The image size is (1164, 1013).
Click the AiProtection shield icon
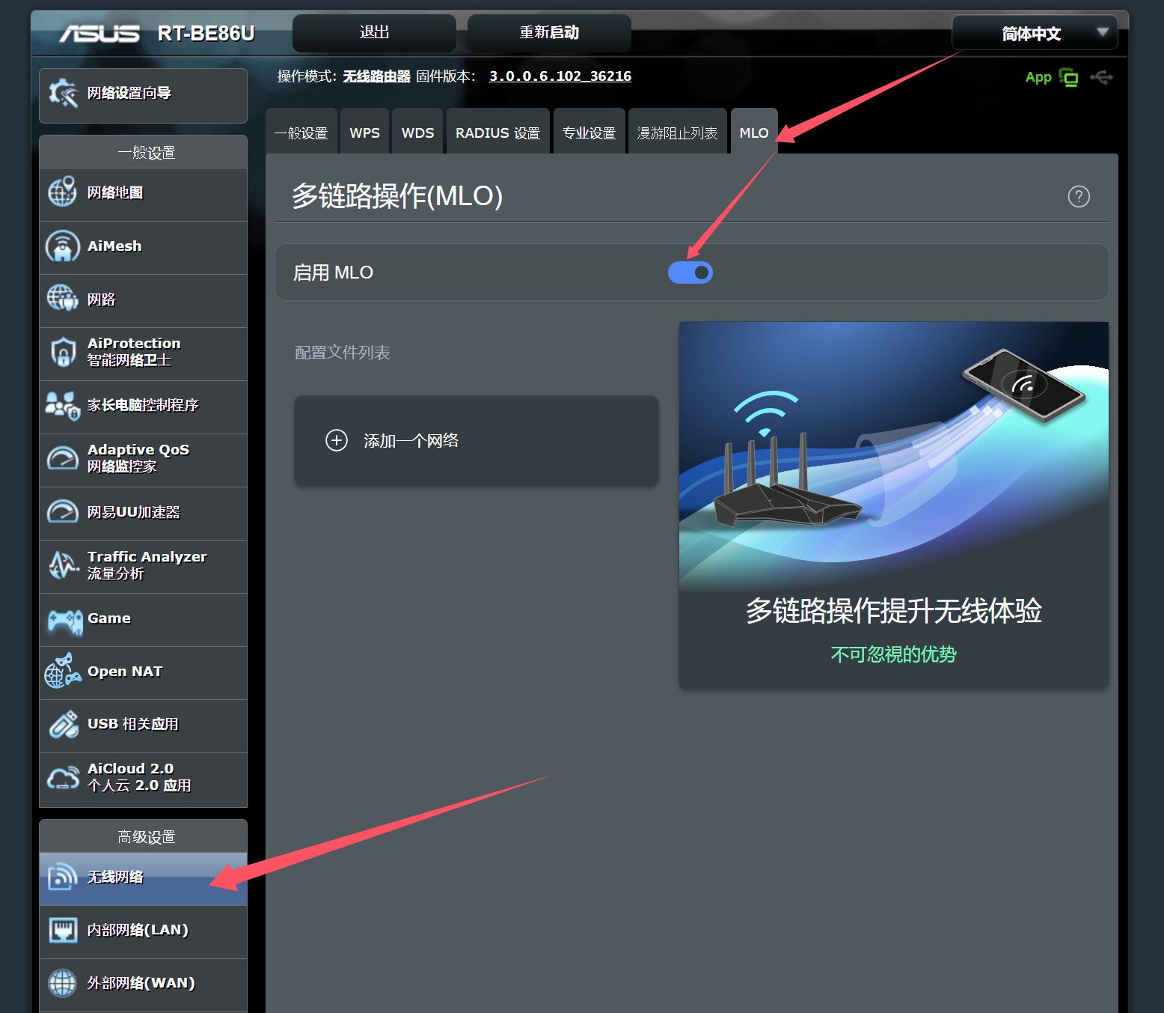tap(63, 351)
